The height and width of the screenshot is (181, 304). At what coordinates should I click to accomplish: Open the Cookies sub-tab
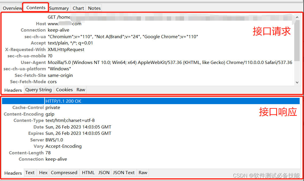pyautogui.click(x=64, y=90)
